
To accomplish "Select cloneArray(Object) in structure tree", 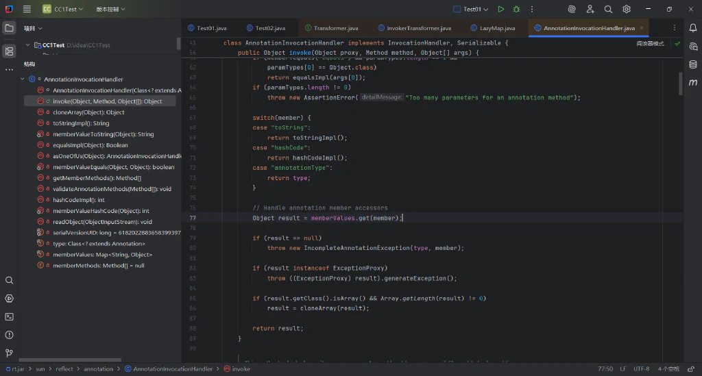I will click(88, 112).
